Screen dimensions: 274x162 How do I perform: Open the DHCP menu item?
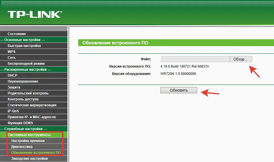click(x=34, y=75)
